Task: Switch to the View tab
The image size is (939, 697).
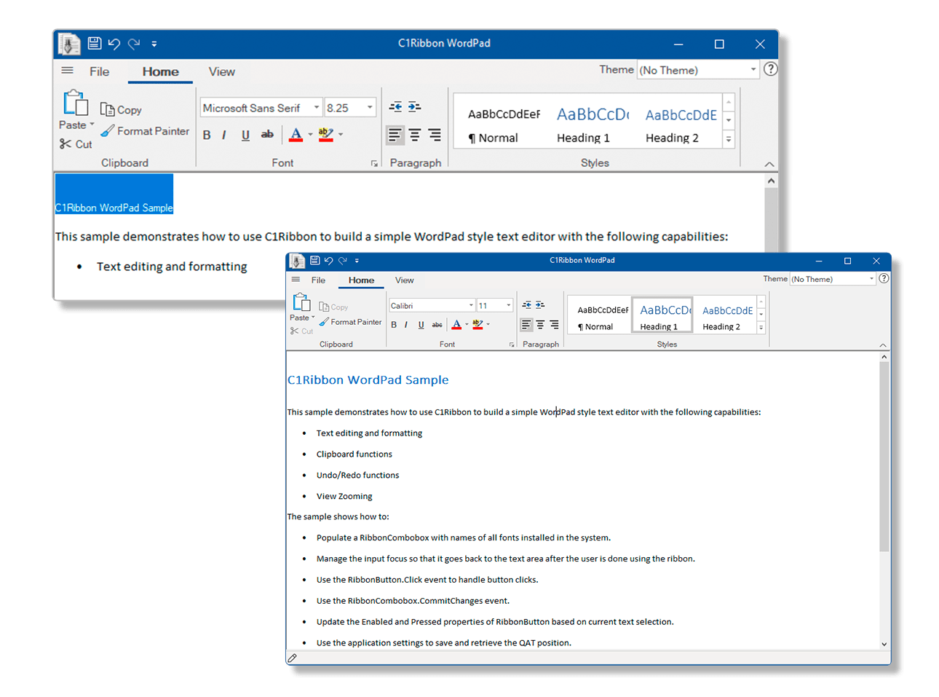Action: [x=221, y=71]
